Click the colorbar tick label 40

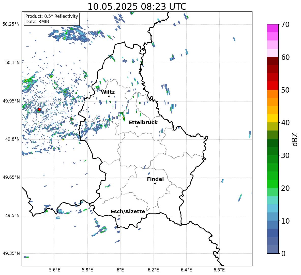click(285, 123)
